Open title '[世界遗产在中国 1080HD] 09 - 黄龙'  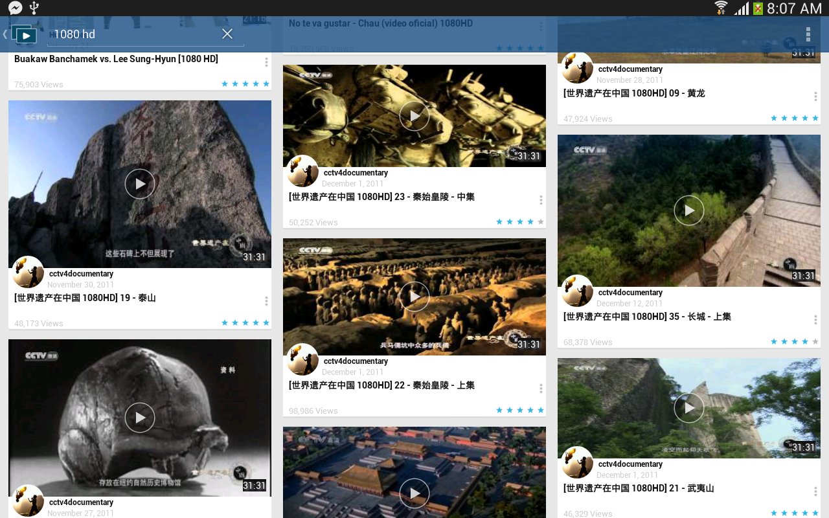tap(634, 93)
